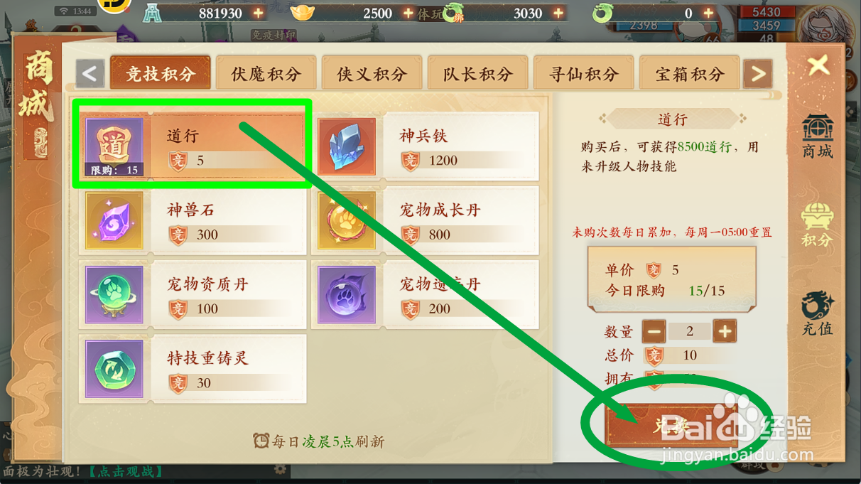Choose the 神兽石 purple gem icon
The height and width of the screenshot is (484, 861).
tap(114, 220)
